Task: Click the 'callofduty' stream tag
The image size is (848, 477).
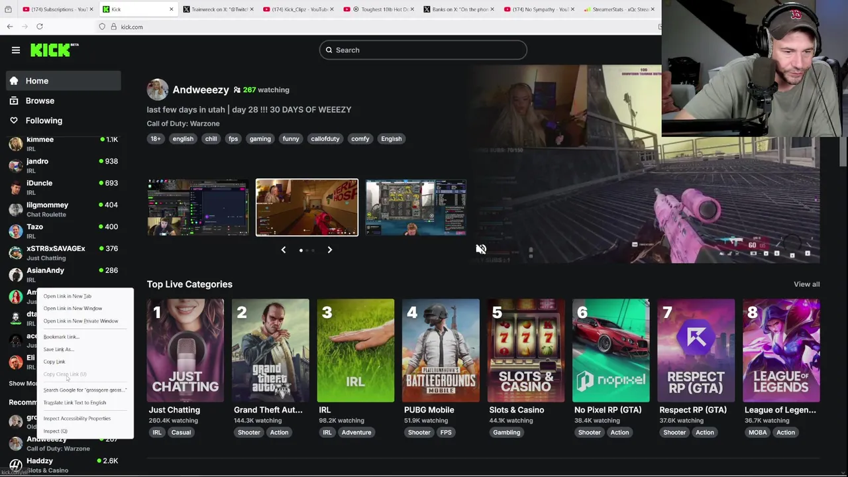Action: pyautogui.click(x=325, y=139)
